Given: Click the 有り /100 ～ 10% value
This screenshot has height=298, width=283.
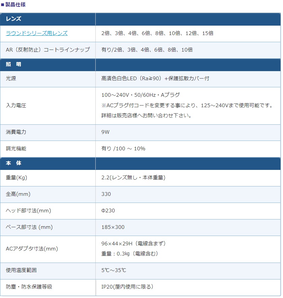Looking at the screenshot, I should click(x=123, y=149).
